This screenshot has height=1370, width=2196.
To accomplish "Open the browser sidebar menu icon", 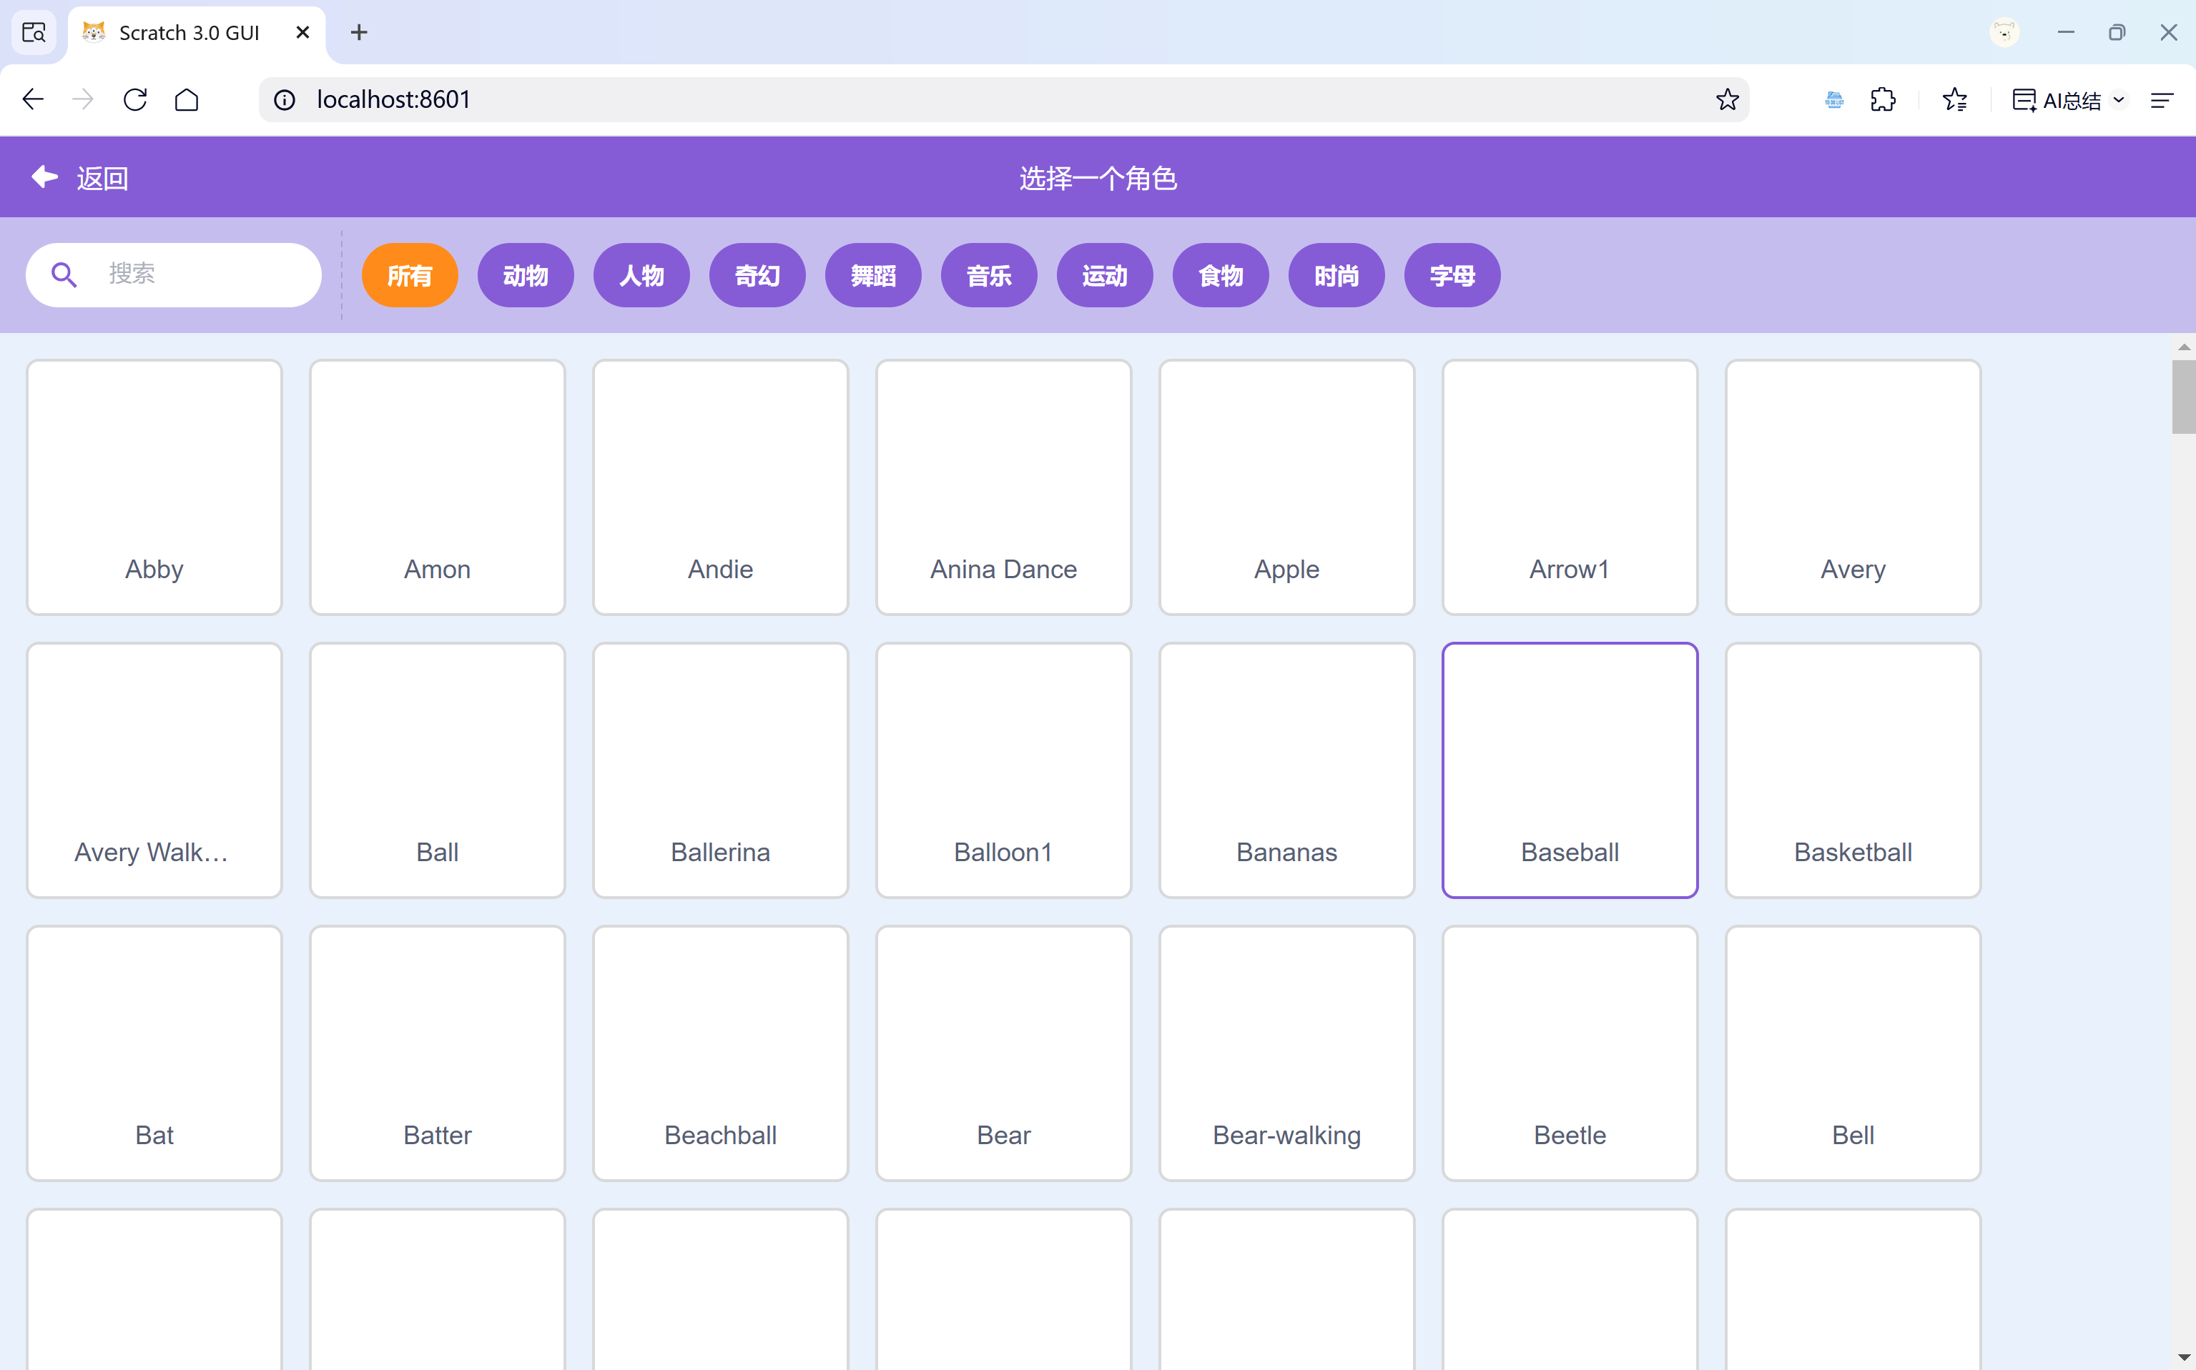I will [x=2162, y=99].
